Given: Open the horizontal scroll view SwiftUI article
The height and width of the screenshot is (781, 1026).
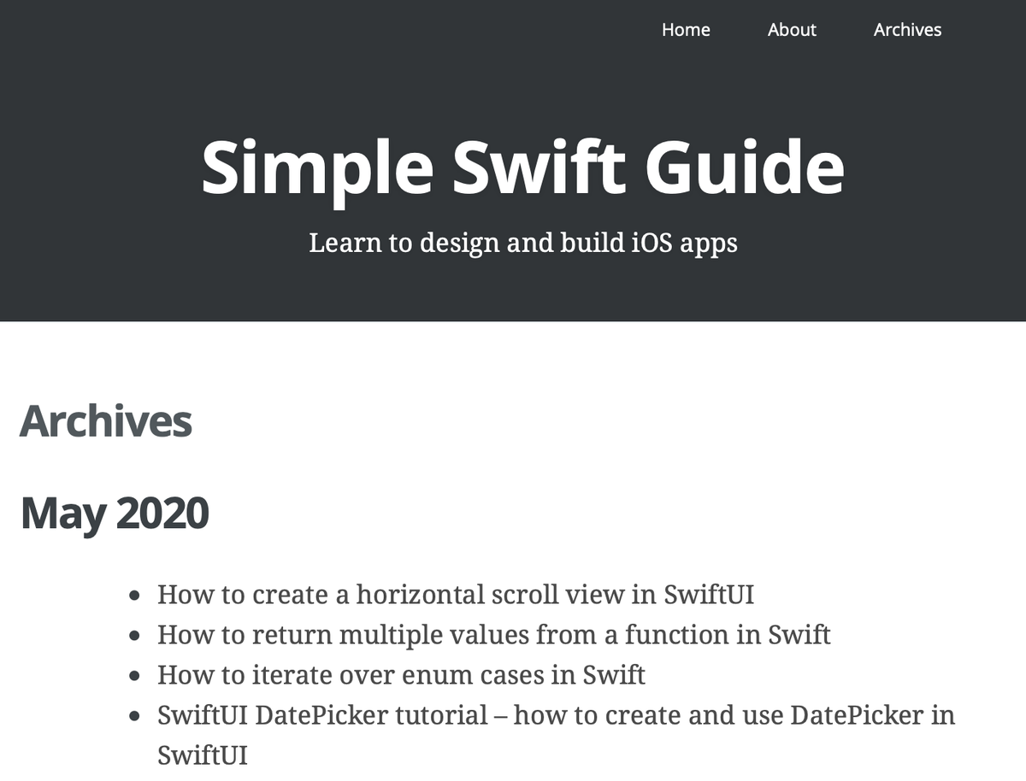Looking at the screenshot, I should pos(455,594).
